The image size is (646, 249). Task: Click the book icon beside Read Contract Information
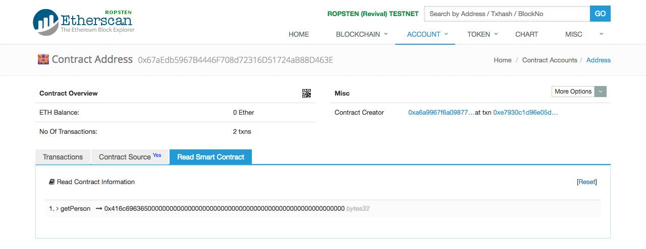(51, 182)
